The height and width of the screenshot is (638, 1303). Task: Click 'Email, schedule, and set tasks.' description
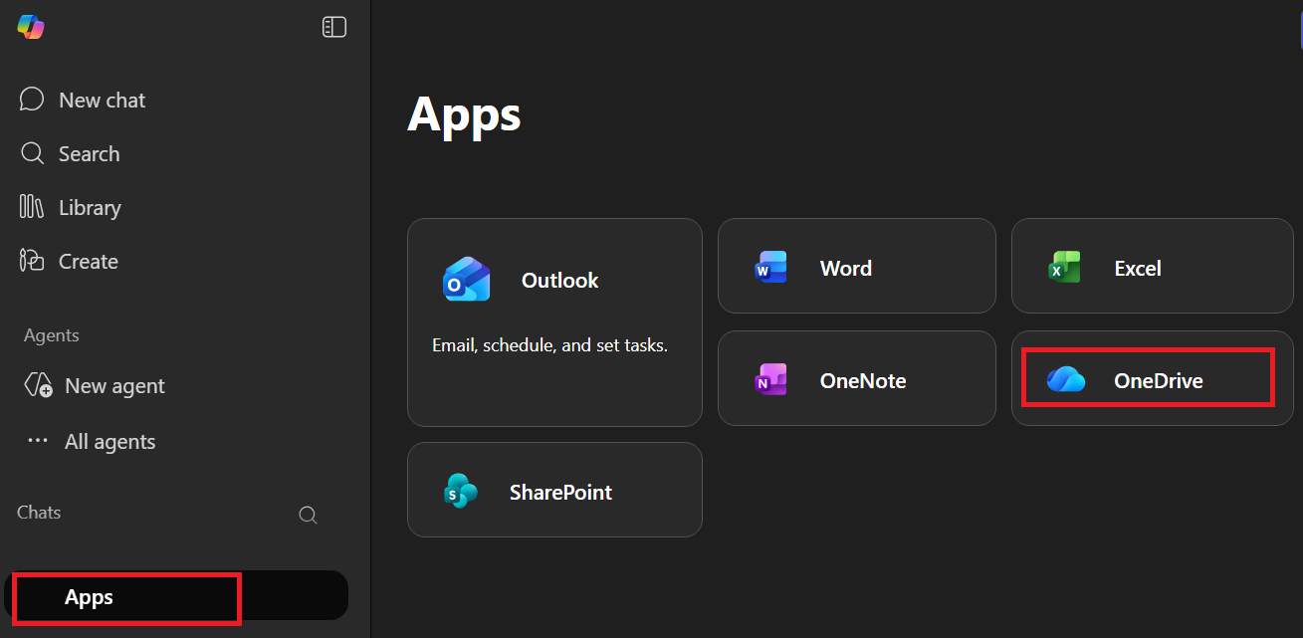549,345
